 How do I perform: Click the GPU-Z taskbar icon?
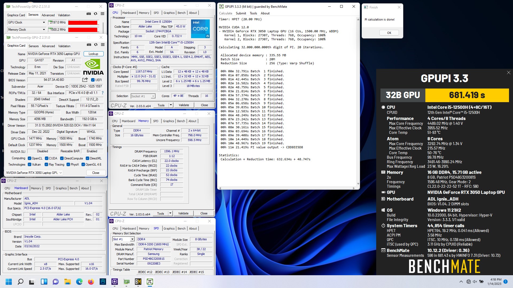coord(126,282)
